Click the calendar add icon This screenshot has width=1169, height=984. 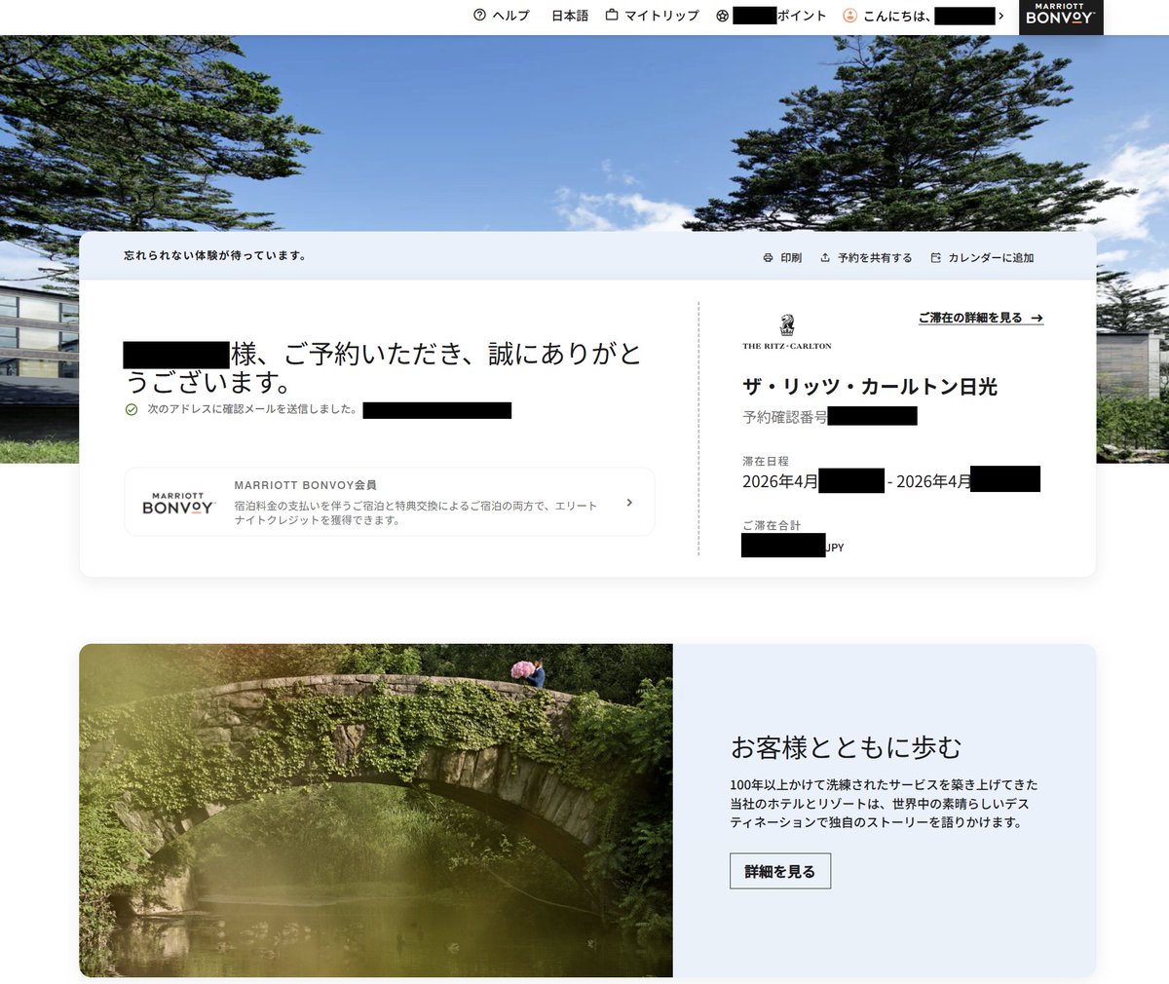point(936,258)
